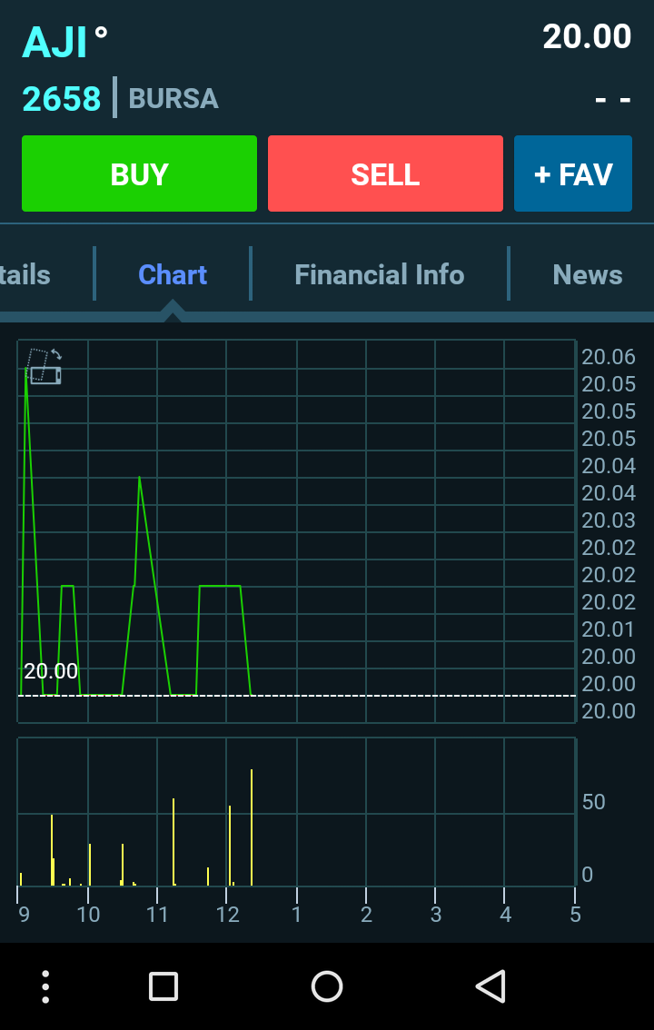The image size is (654, 1030).
Task: Open the News tab
Action: coord(588,274)
